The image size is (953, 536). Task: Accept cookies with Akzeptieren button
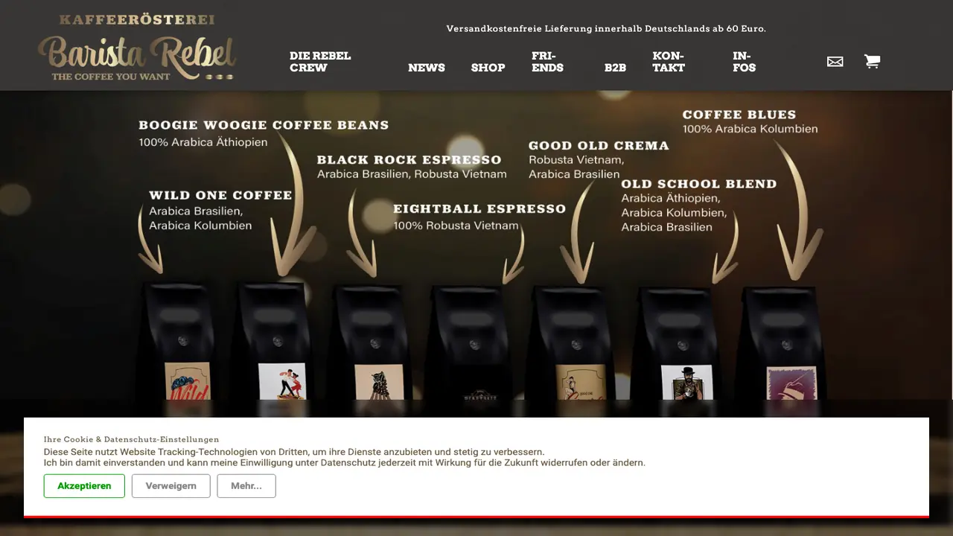[x=84, y=486]
